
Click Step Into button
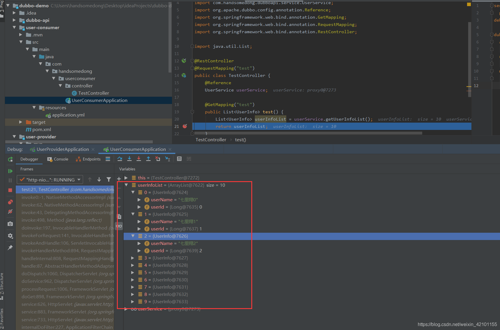(129, 159)
